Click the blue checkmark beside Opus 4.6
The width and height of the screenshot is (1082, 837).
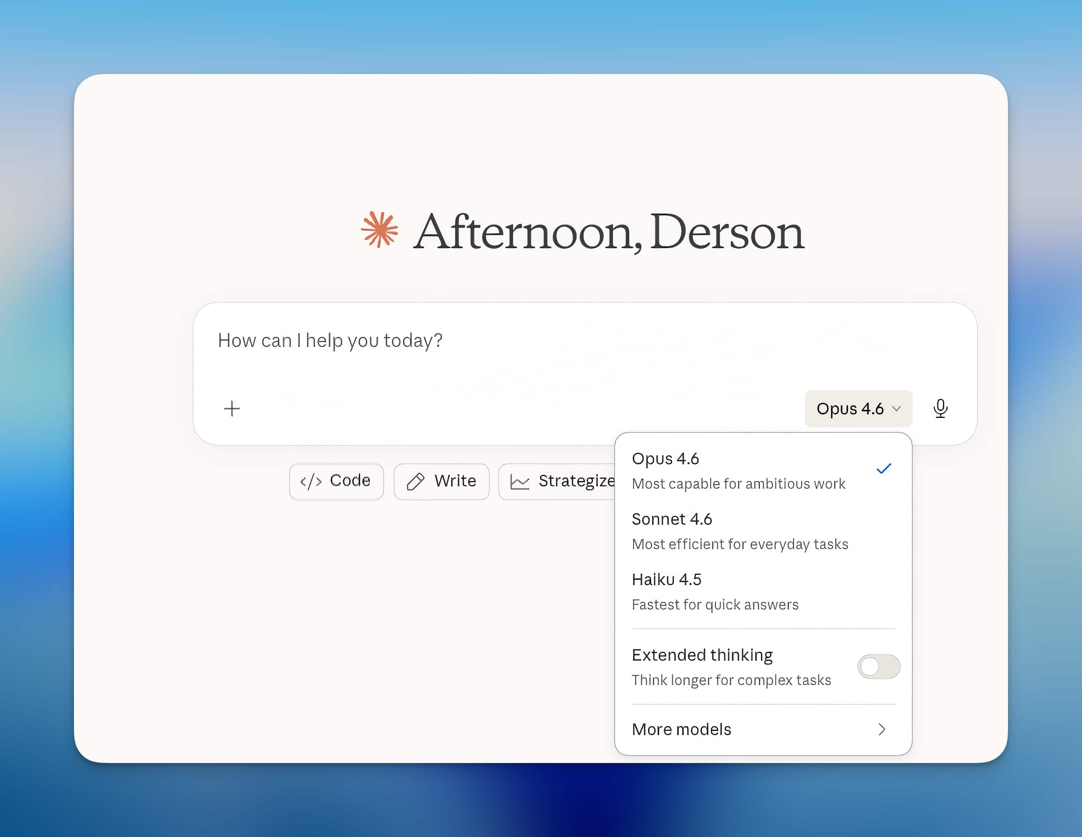click(x=883, y=468)
